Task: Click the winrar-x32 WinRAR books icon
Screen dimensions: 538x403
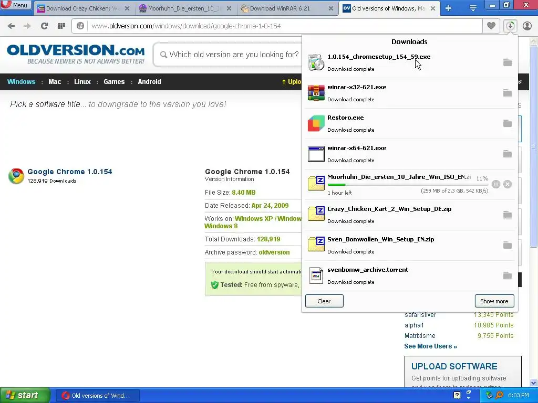Action: pyautogui.click(x=316, y=93)
